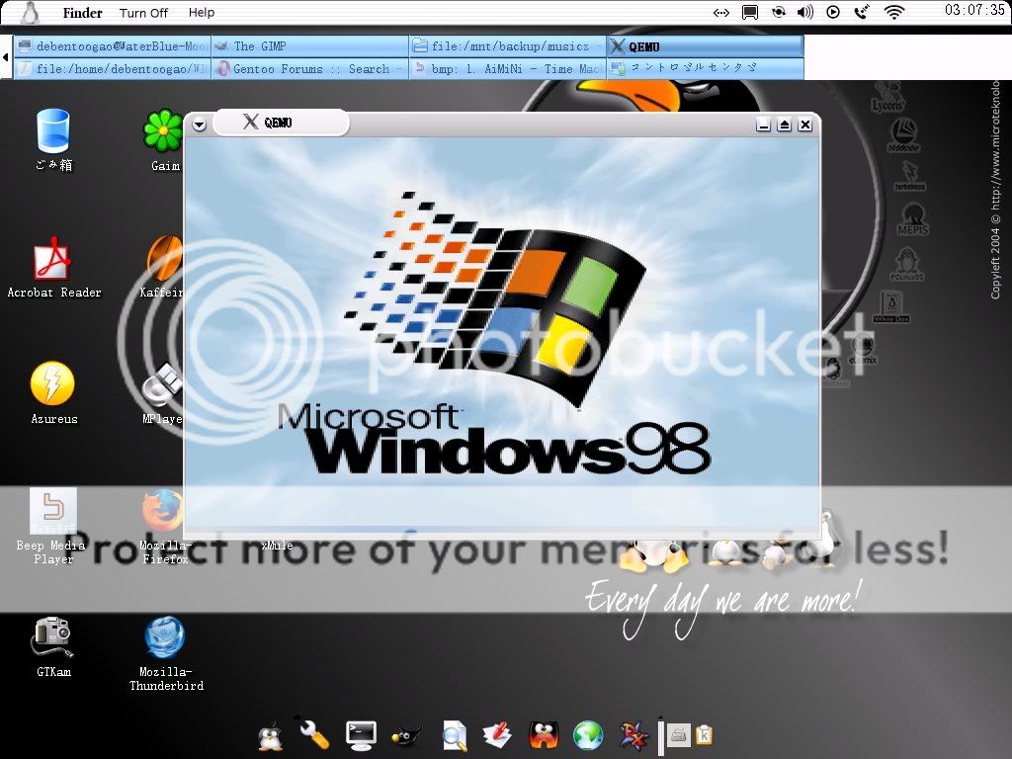Open Azureus desktop icon
Screen dimensions: 1012x759
53,392
